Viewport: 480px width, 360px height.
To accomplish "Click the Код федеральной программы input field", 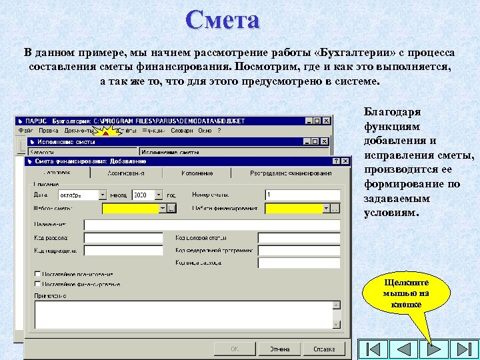I will 299,251.
